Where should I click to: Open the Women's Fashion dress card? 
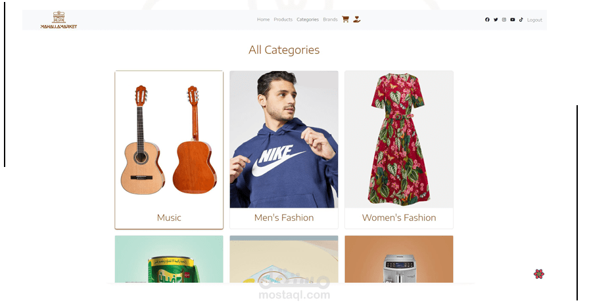coord(399,149)
